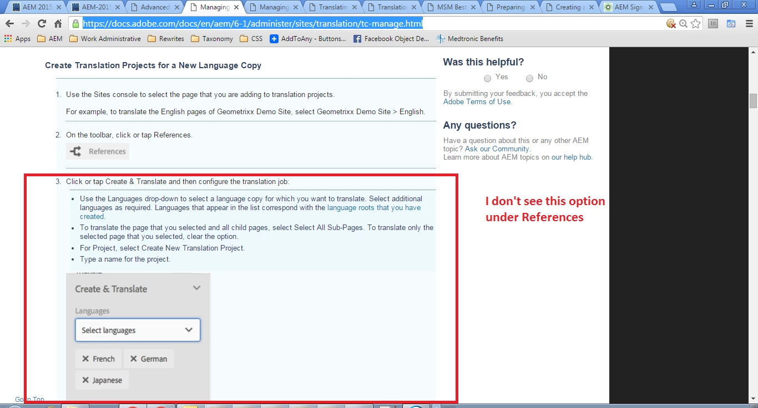Open the AddToAny Buttons bookmark
758x408 pixels.
(307, 39)
